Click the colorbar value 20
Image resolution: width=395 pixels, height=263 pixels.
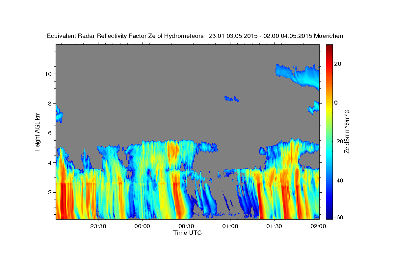point(338,64)
